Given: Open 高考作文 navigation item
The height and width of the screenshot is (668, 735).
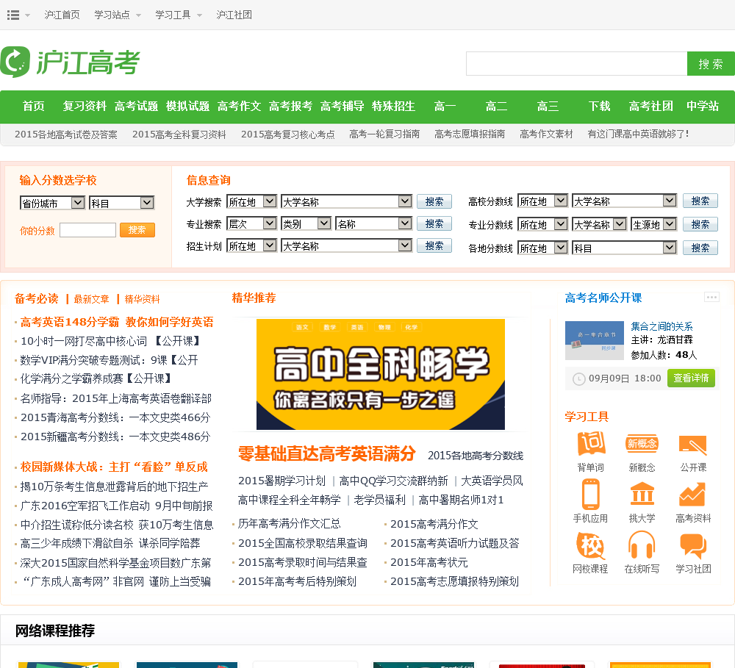Looking at the screenshot, I should tap(239, 107).
